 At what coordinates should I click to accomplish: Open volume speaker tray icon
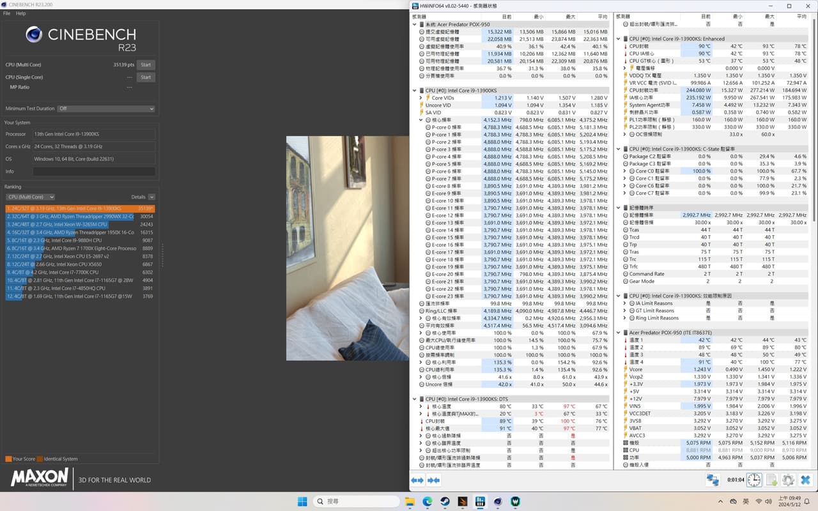[769, 501]
